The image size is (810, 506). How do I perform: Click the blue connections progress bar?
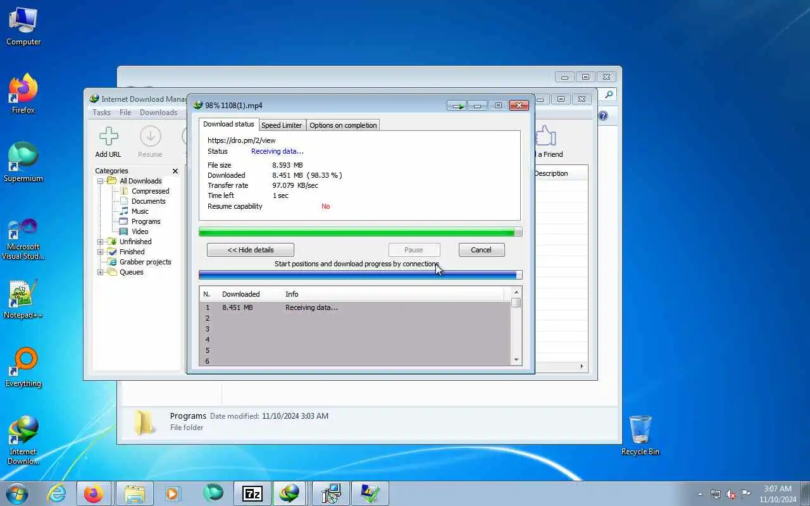360,275
